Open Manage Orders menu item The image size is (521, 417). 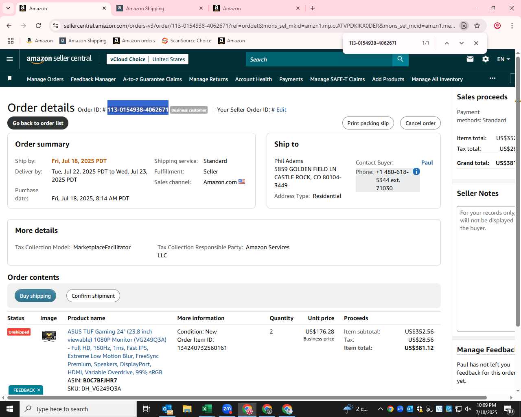click(45, 79)
